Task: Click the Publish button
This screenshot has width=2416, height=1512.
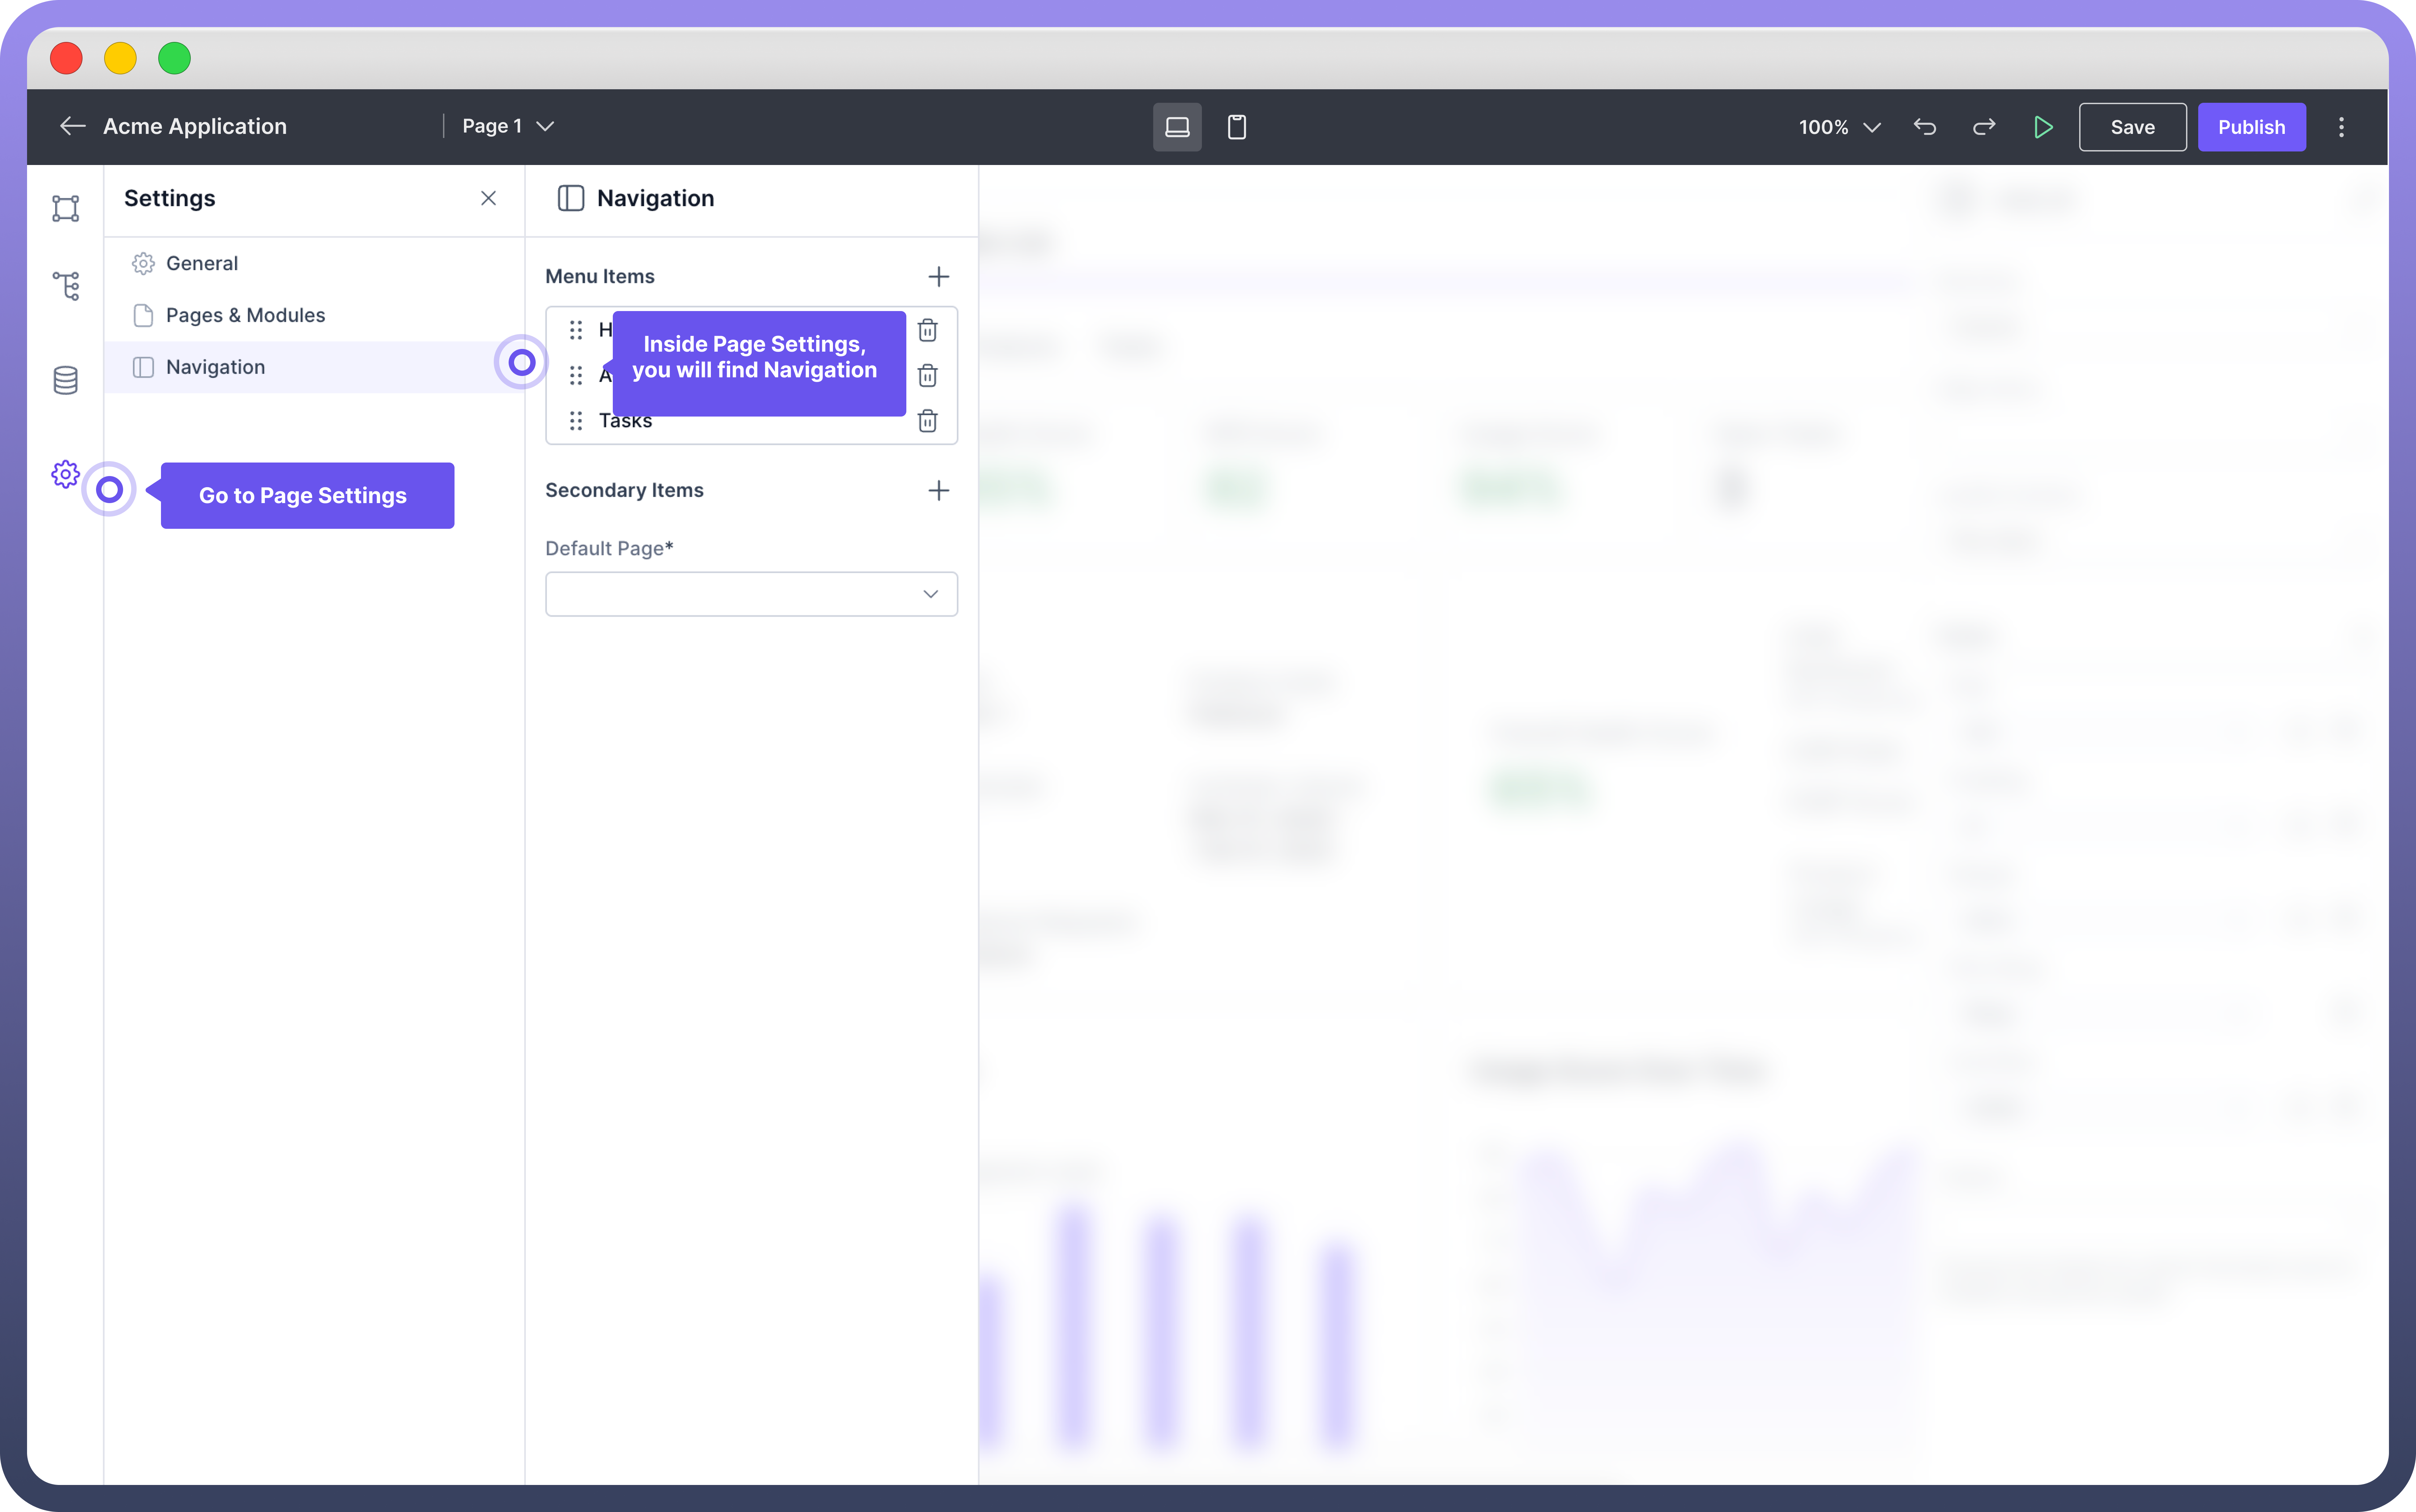Action: (2251, 127)
